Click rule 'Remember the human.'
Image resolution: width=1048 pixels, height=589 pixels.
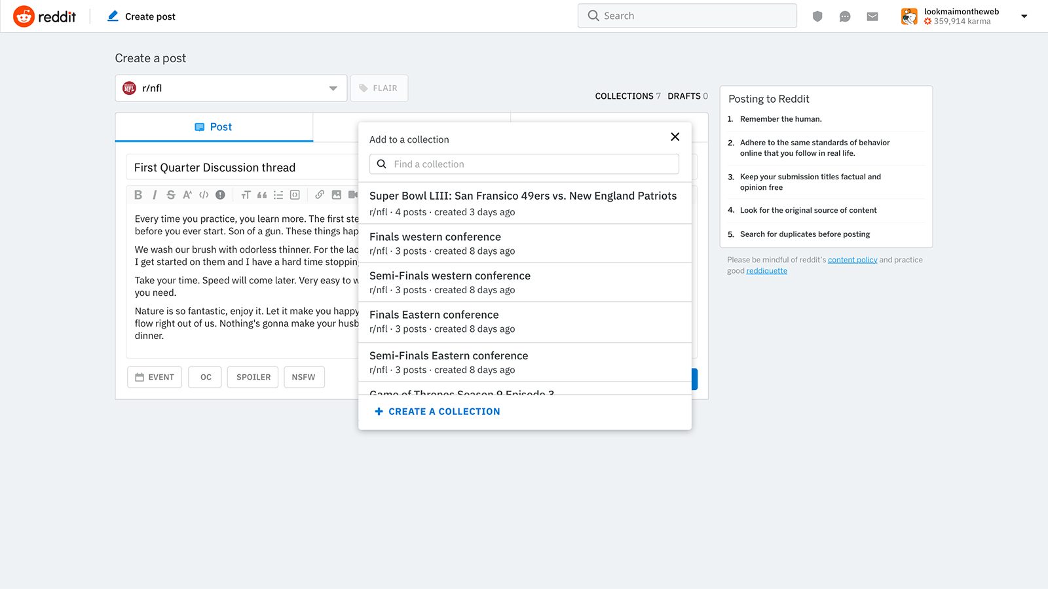point(781,119)
